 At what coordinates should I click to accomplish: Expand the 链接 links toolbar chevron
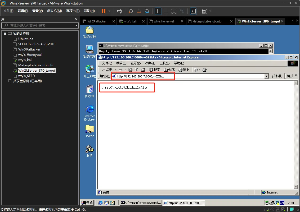296,75
